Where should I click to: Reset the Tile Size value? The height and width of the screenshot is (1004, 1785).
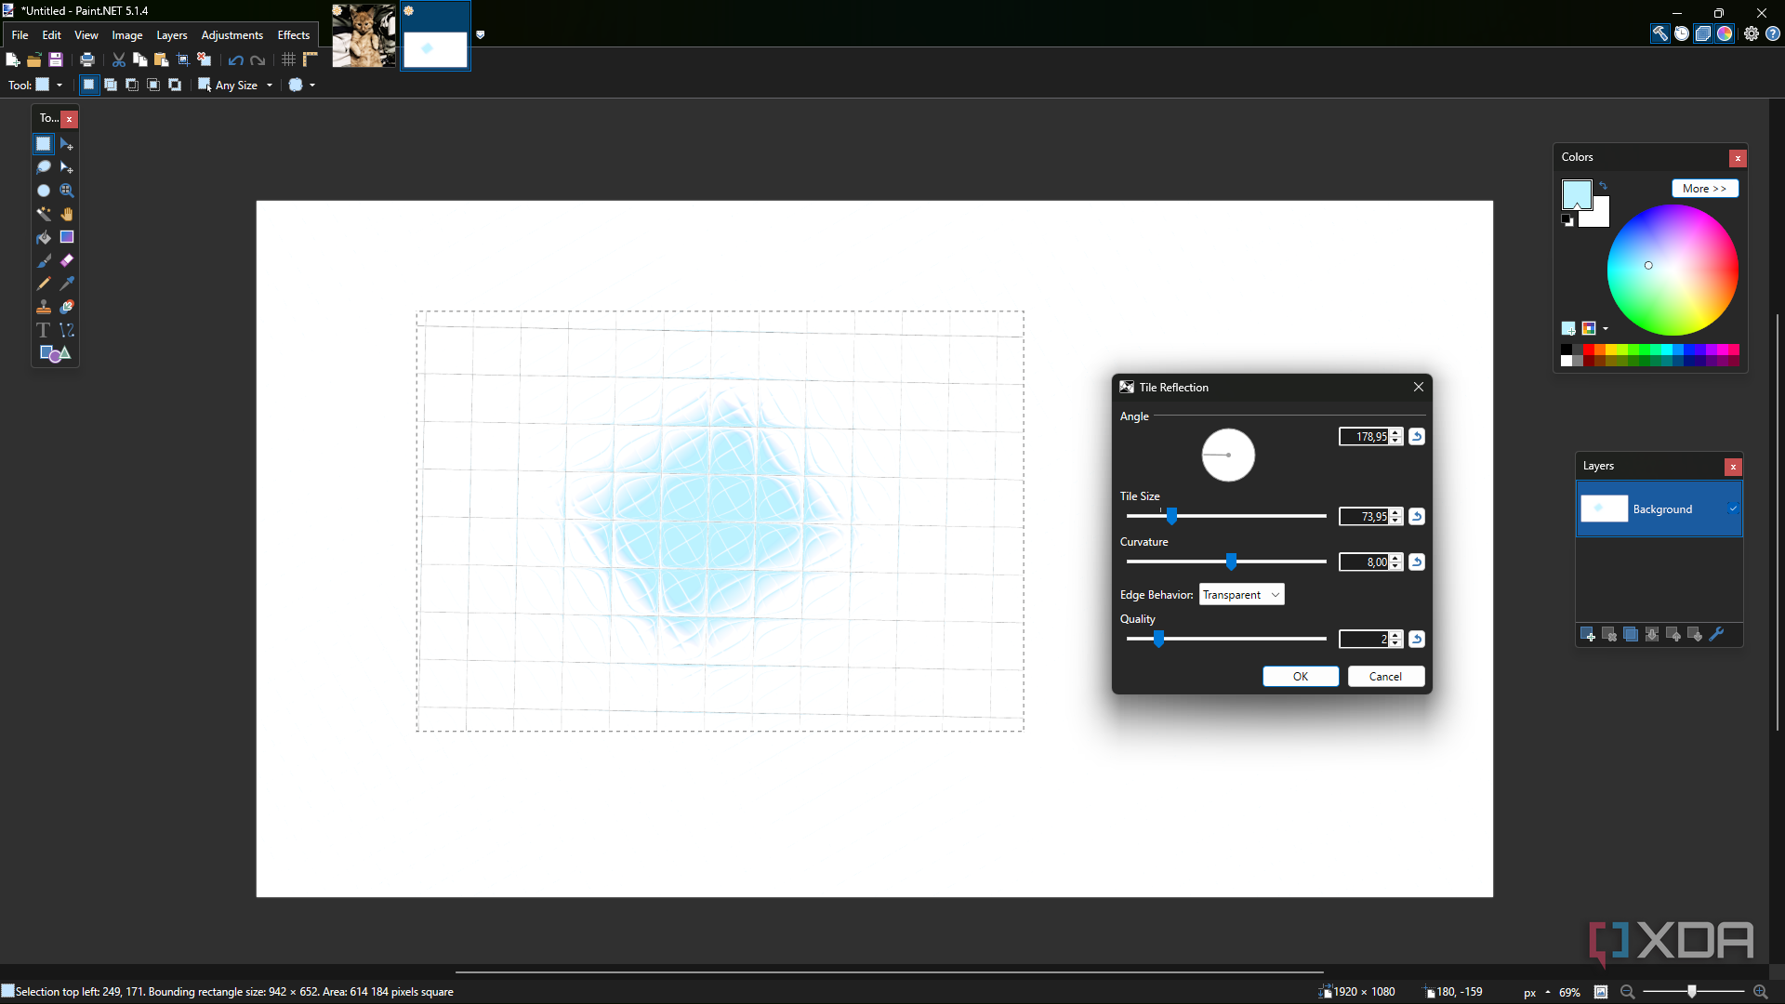point(1417,517)
